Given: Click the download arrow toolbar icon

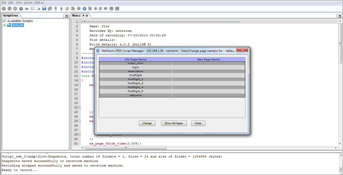Looking at the screenshot, I should (x=56, y=9).
